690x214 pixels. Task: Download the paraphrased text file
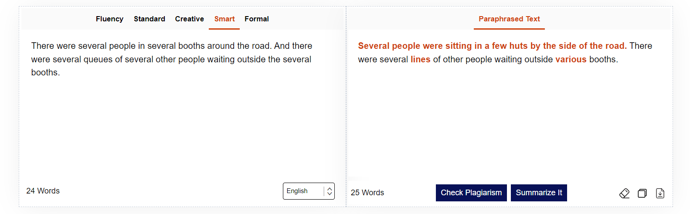tap(660, 193)
